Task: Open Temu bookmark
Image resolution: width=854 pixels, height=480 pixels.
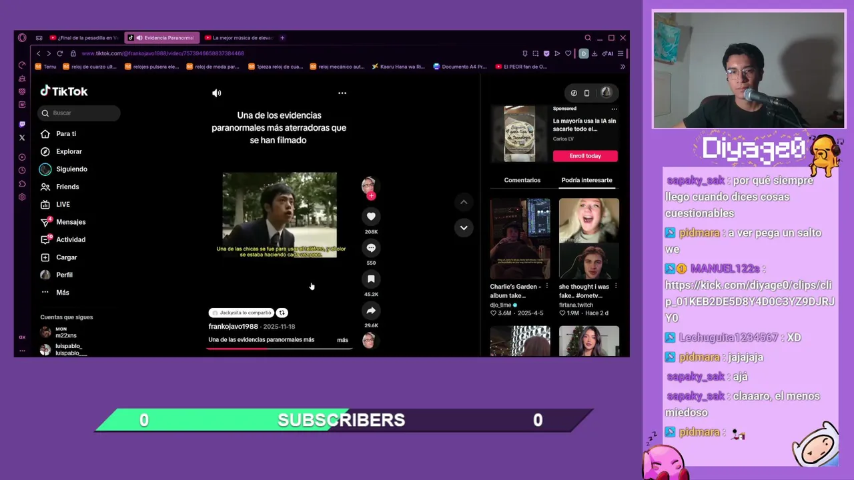Action: tap(46, 67)
